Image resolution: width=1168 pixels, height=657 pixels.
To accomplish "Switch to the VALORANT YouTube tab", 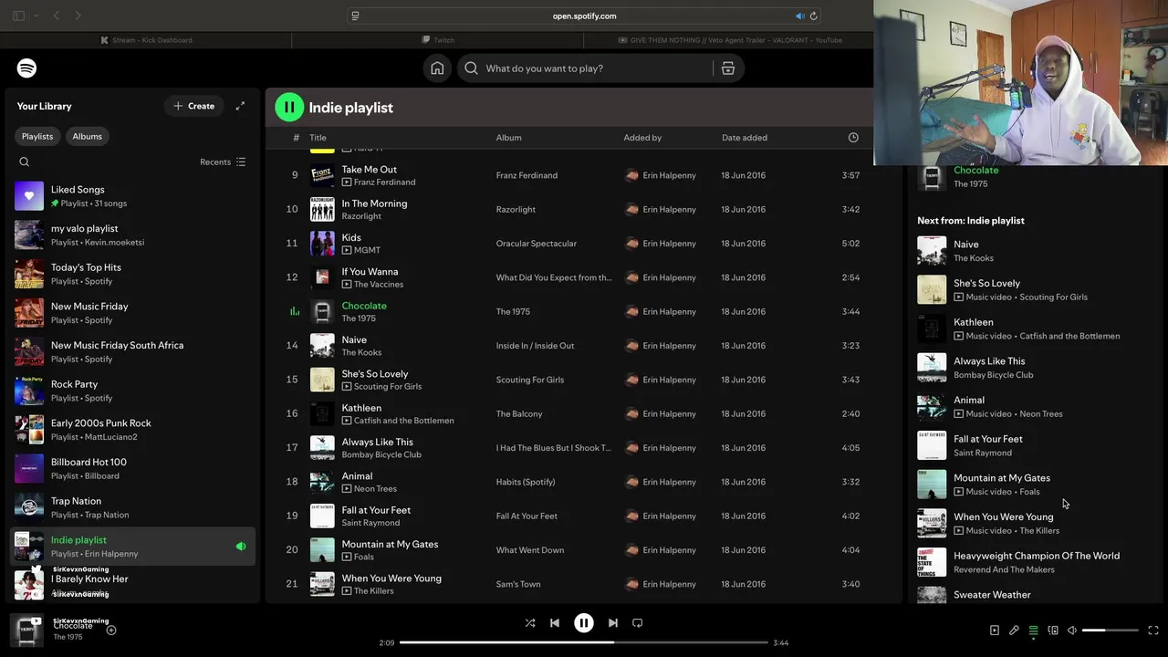I will 730,40.
